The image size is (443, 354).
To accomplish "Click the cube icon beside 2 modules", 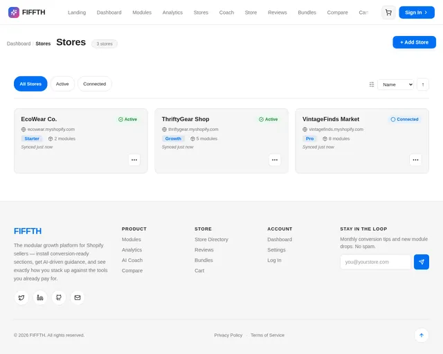I will 51,139.
